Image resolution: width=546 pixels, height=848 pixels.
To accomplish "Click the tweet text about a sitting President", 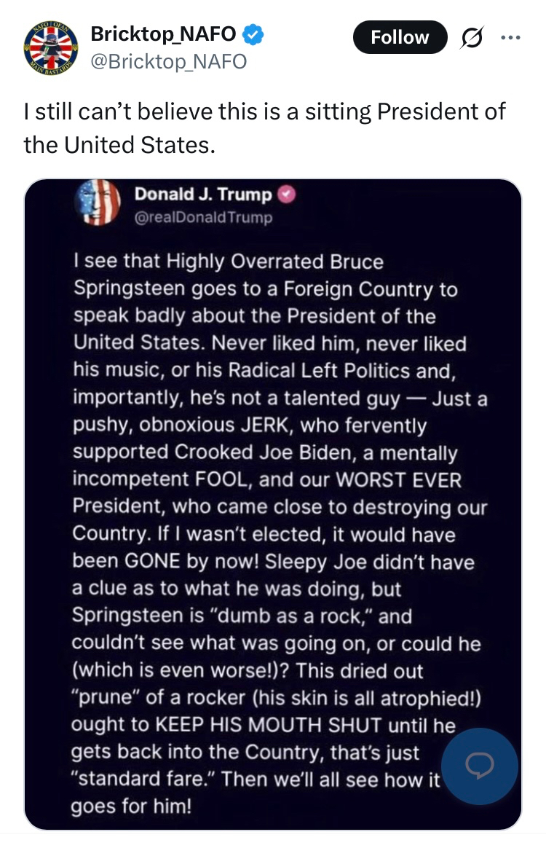I will click(x=264, y=128).
